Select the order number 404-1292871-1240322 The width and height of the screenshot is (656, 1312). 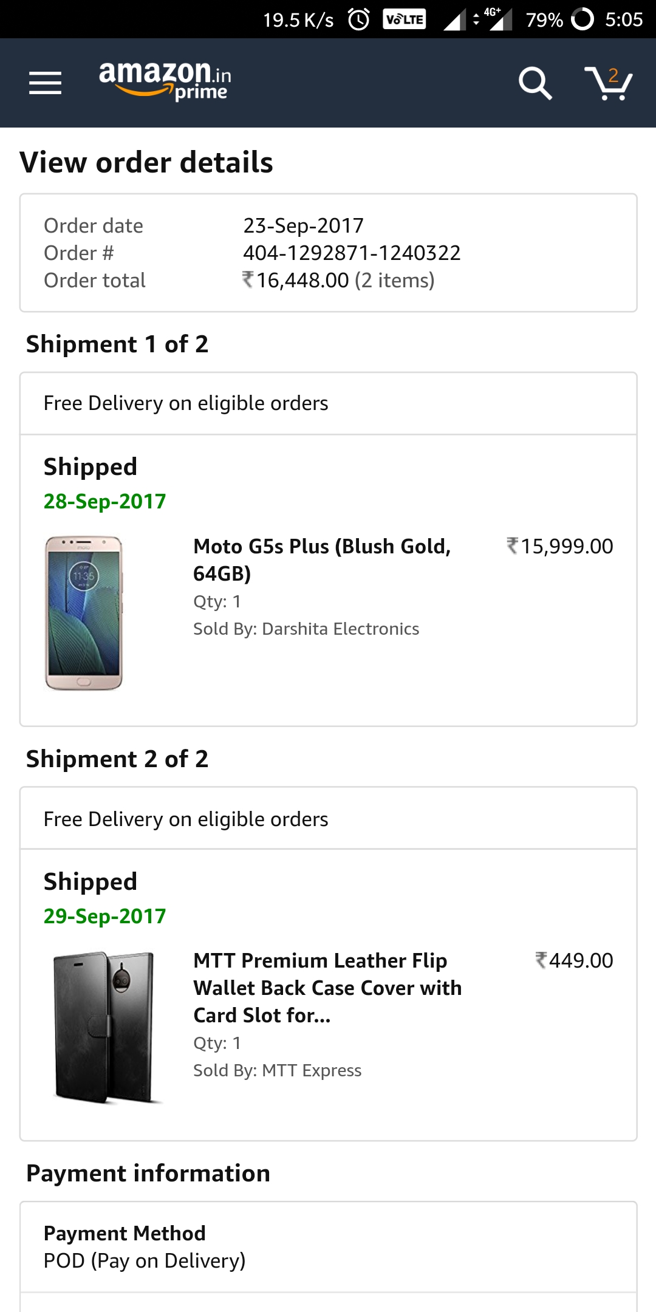(352, 253)
